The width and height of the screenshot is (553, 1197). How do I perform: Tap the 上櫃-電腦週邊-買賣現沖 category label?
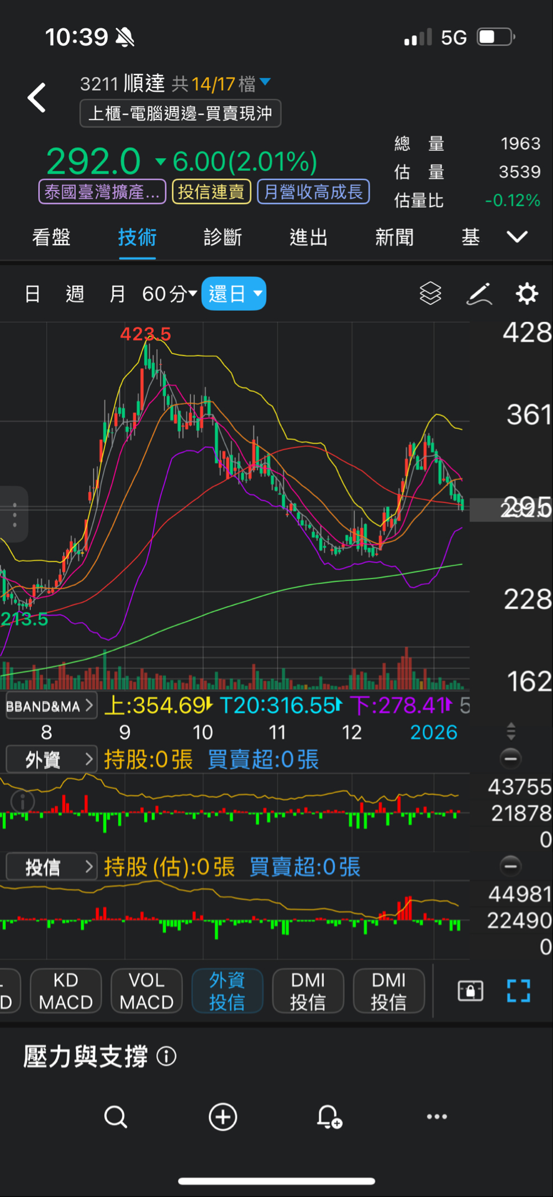point(181,113)
